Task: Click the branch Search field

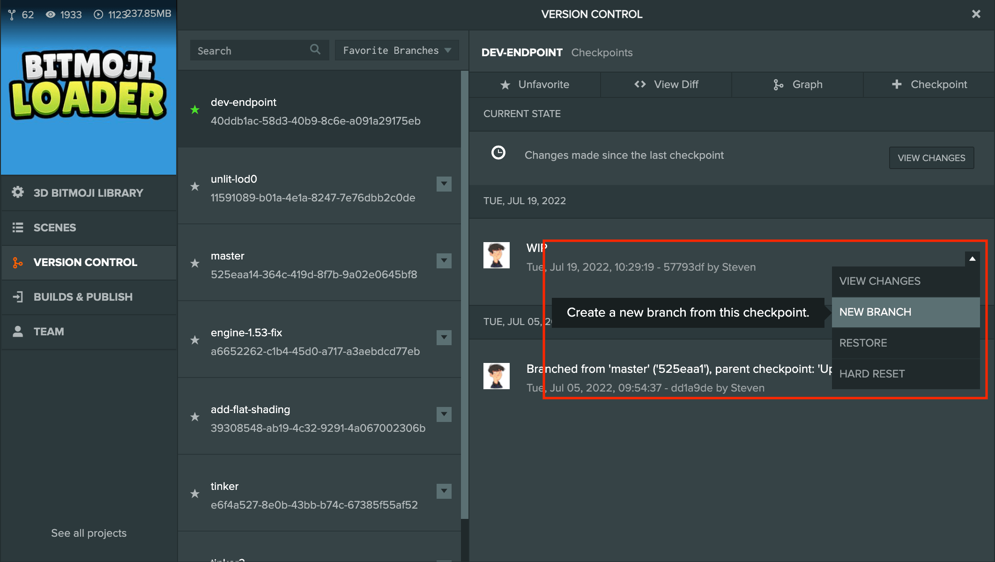Action: (248, 51)
